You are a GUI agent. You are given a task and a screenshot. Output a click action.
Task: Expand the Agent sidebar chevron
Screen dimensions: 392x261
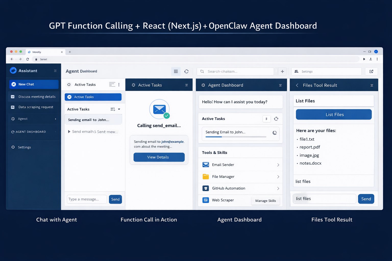[55, 119]
